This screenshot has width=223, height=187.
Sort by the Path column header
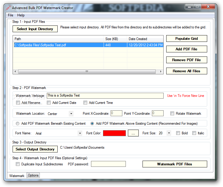tap(58, 39)
